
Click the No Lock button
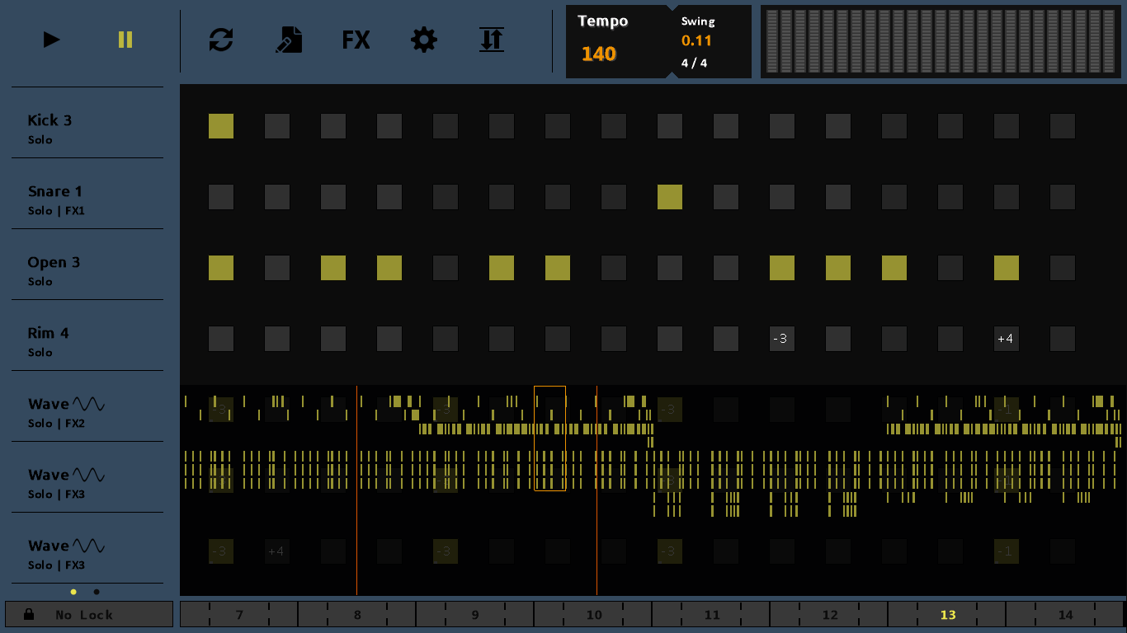[89, 614]
